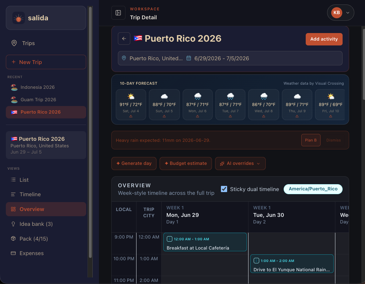Open Trips in the sidebar
The width and height of the screenshot is (365, 284).
click(x=46, y=43)
